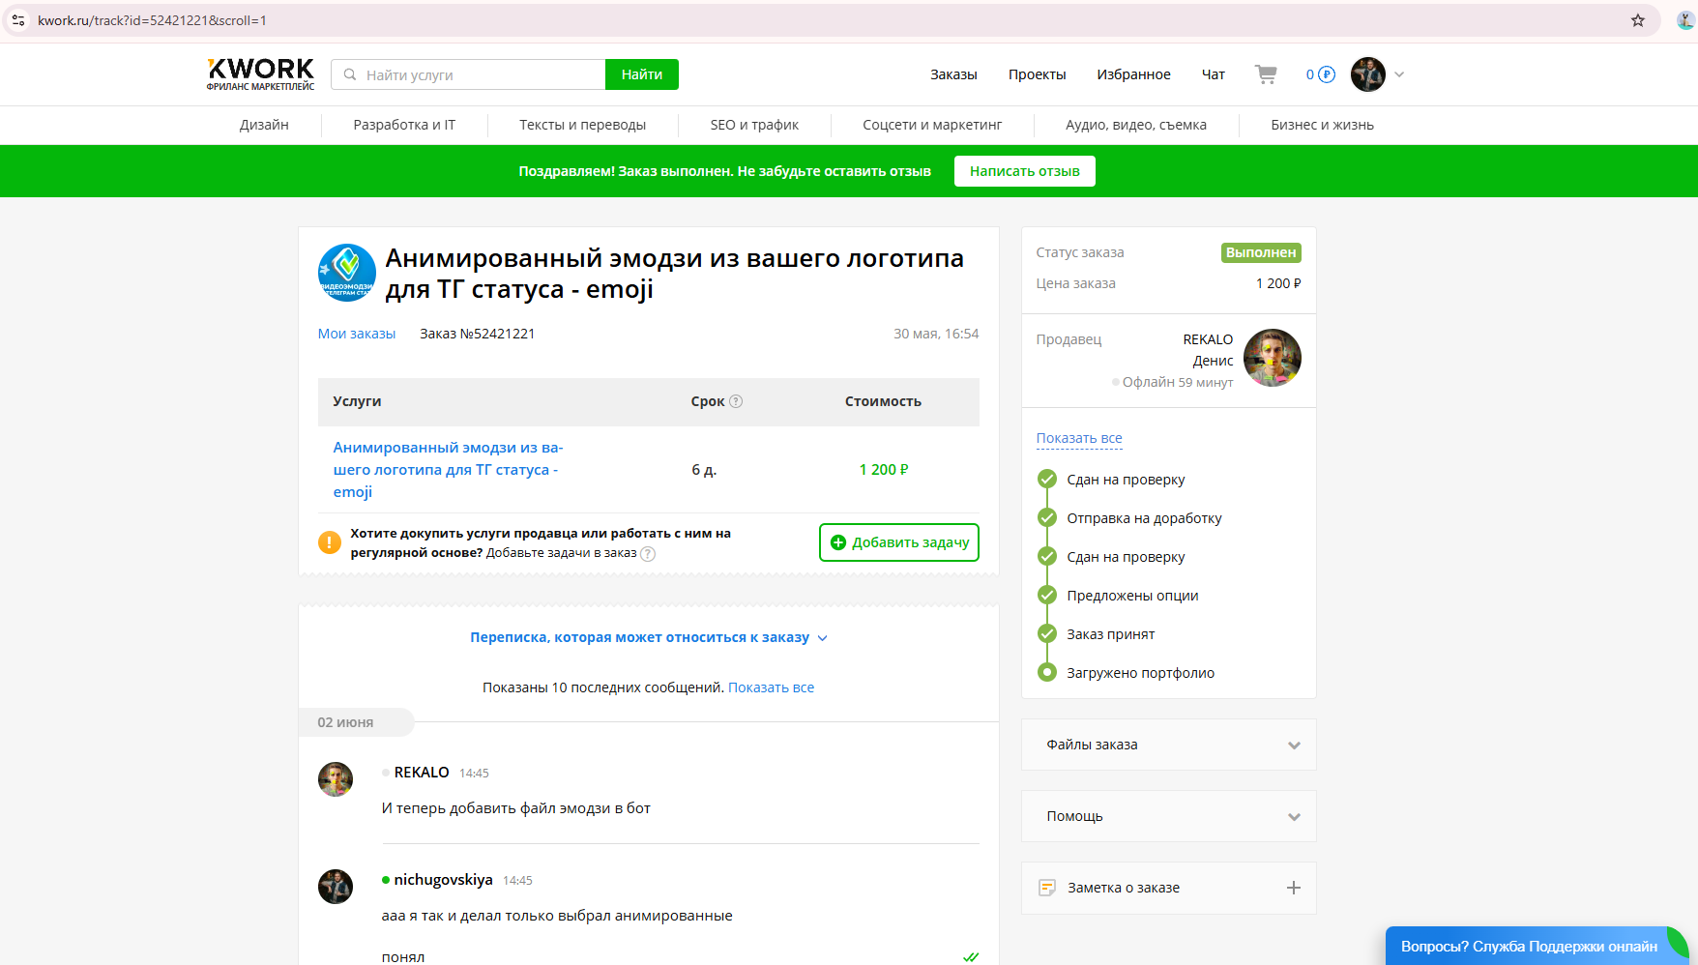This screenshot has height=965, width=1698.
Task: Click the Kwork logo
Action: (260, 74)
